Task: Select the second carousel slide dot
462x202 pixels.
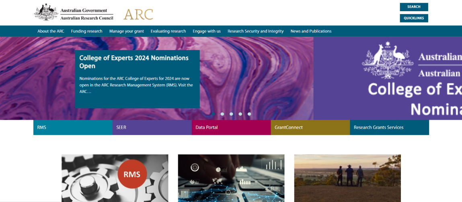Action: point(222,114)
